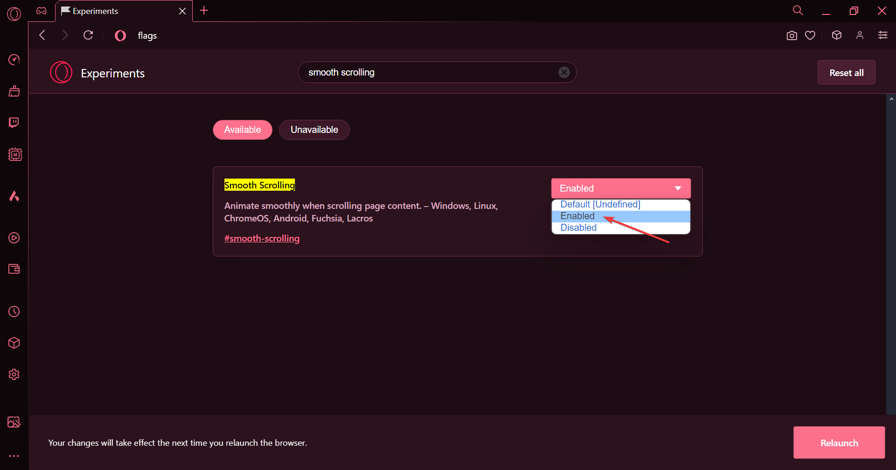This screenshot has width=896, height=470.
Task: Open the #smooth-scrolling link
Action: (x=262, y=238)
